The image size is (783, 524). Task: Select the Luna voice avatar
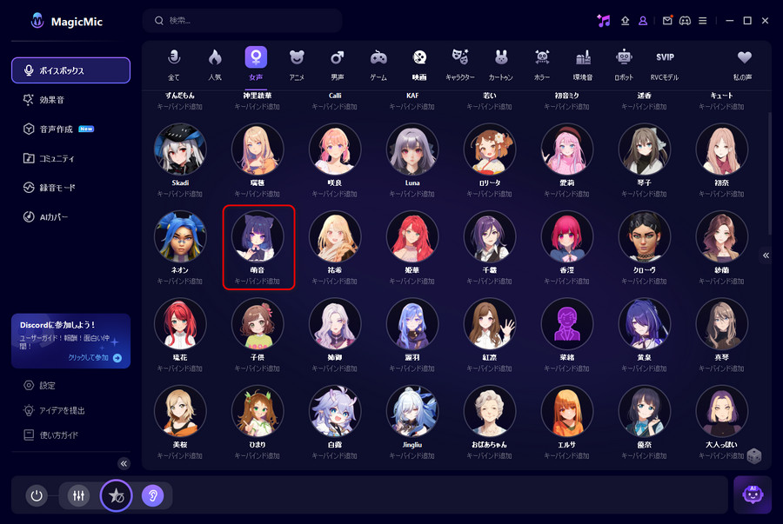pyautogui.click(x=412, y=149)
